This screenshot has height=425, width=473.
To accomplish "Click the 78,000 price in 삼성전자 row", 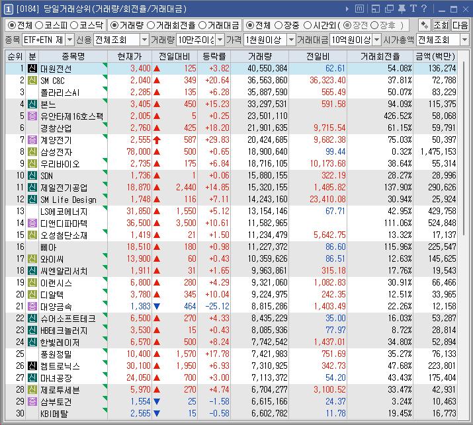I will click(138, 151).
